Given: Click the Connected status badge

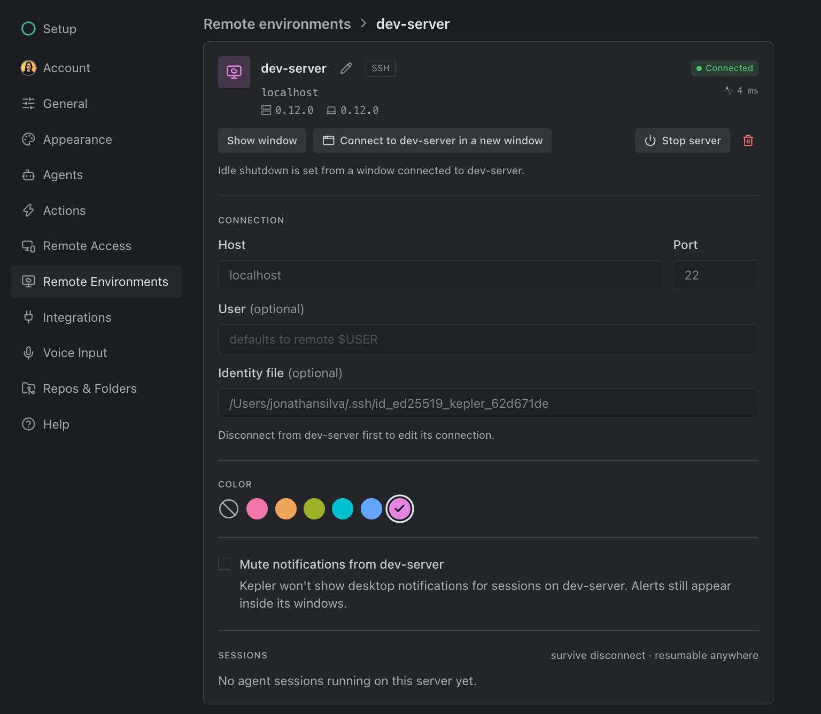Looking at the screenshot, I should pyautogui.click(x=725, y=68).
